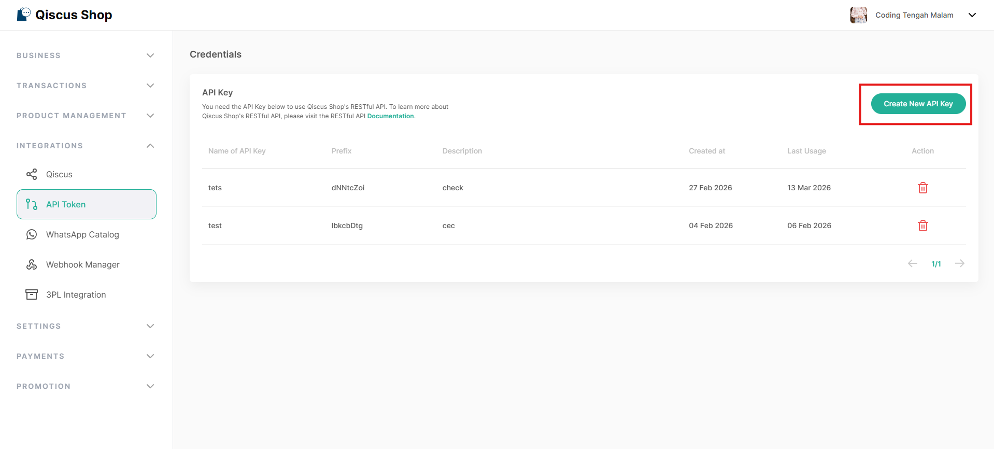Click the Qiscus share-nodes icon

coord(32,174)
